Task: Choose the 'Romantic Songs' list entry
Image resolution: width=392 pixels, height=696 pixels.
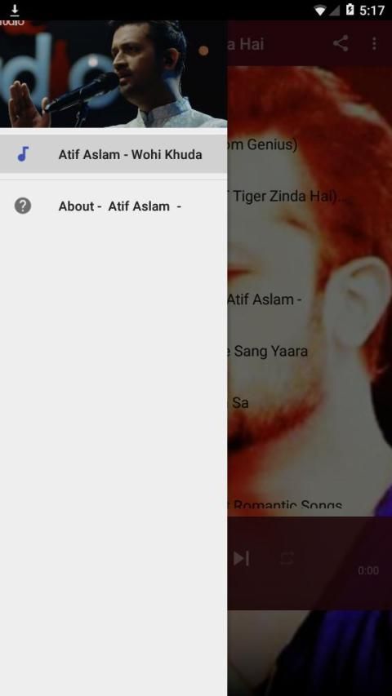Action: [x=310, y=503]
